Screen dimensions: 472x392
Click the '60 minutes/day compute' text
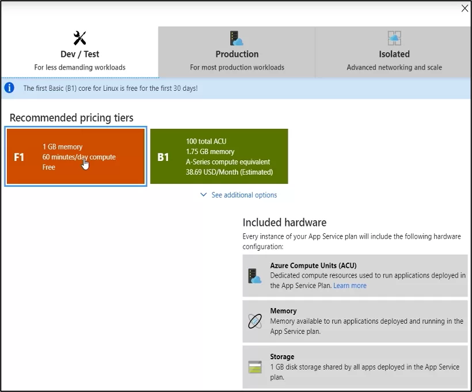click(79, 157)
